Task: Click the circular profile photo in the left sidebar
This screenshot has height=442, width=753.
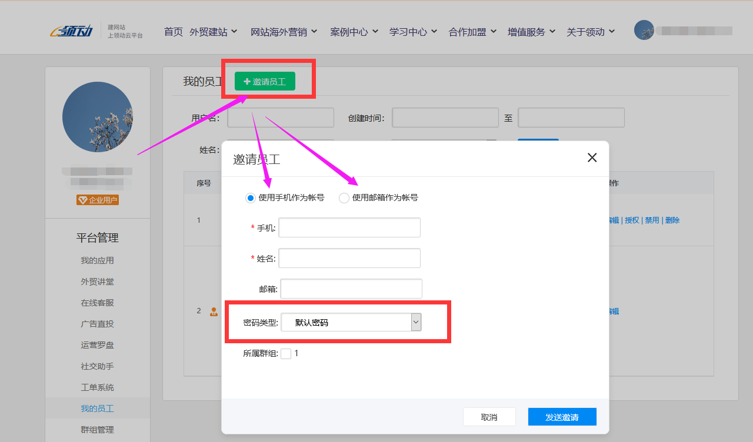Action: coord(98,117)
